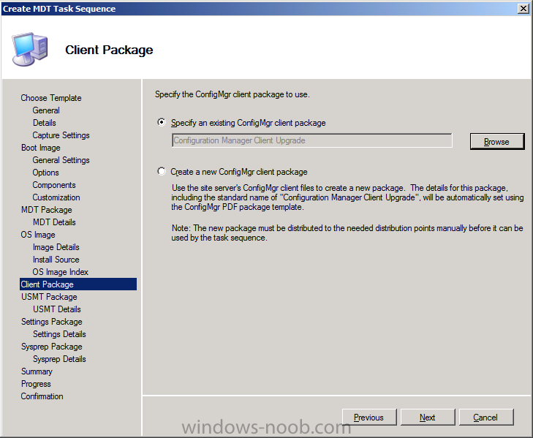Select the OS Image Index step
Viewport: 533px width, 438px height.
[x=60, y=272]
